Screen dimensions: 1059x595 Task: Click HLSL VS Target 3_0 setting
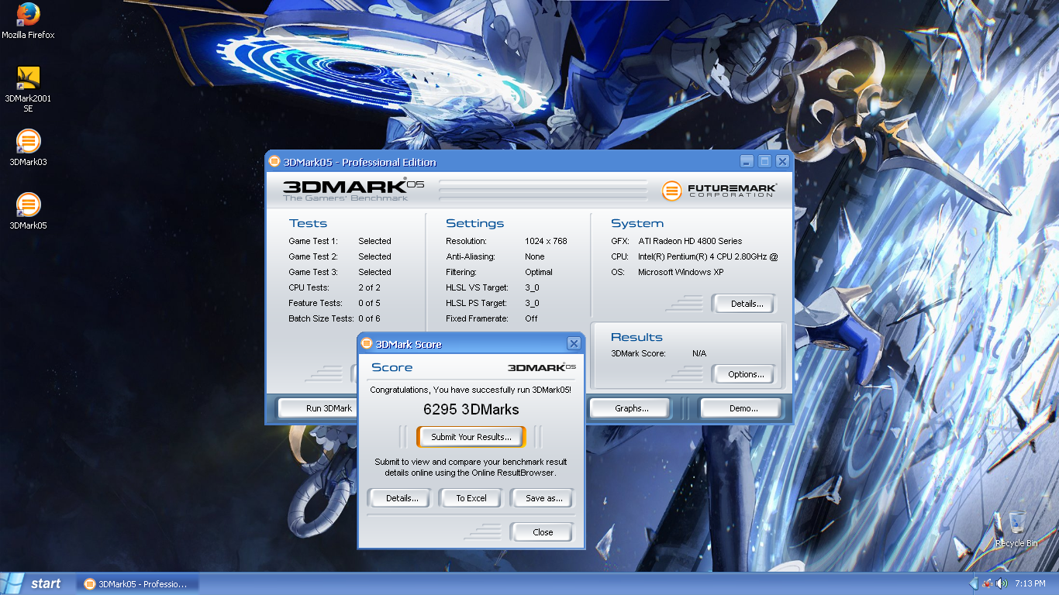[x=492, y=287]
